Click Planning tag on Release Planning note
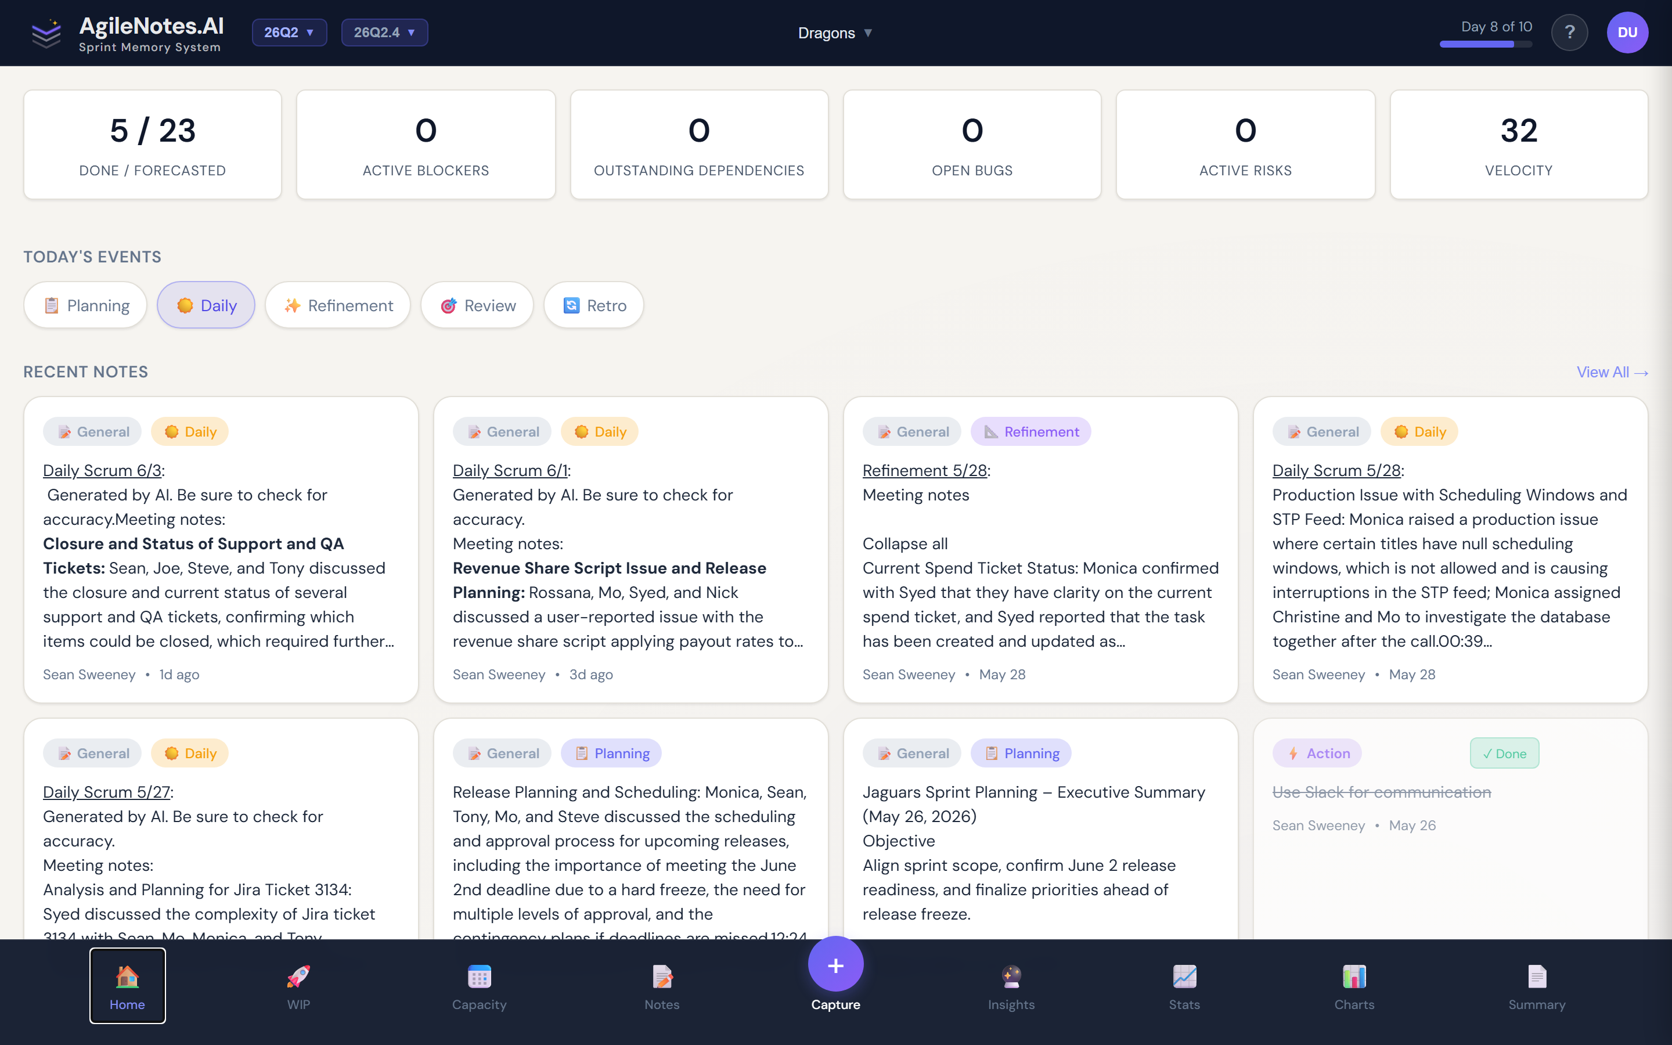 coord(611,754)
